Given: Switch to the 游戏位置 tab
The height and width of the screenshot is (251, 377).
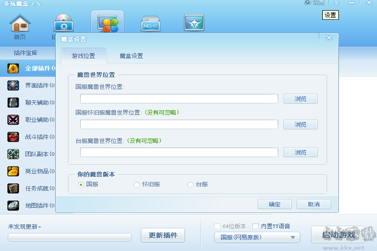Looking at the screenshot, I should click(83, 56).
